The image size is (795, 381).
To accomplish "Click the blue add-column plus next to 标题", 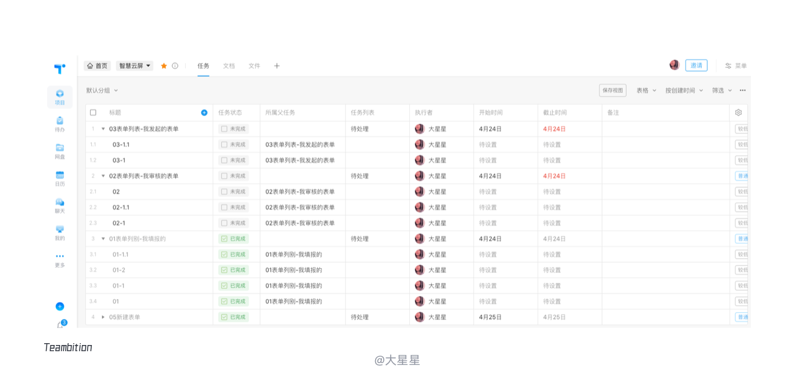I will [204, 112].
